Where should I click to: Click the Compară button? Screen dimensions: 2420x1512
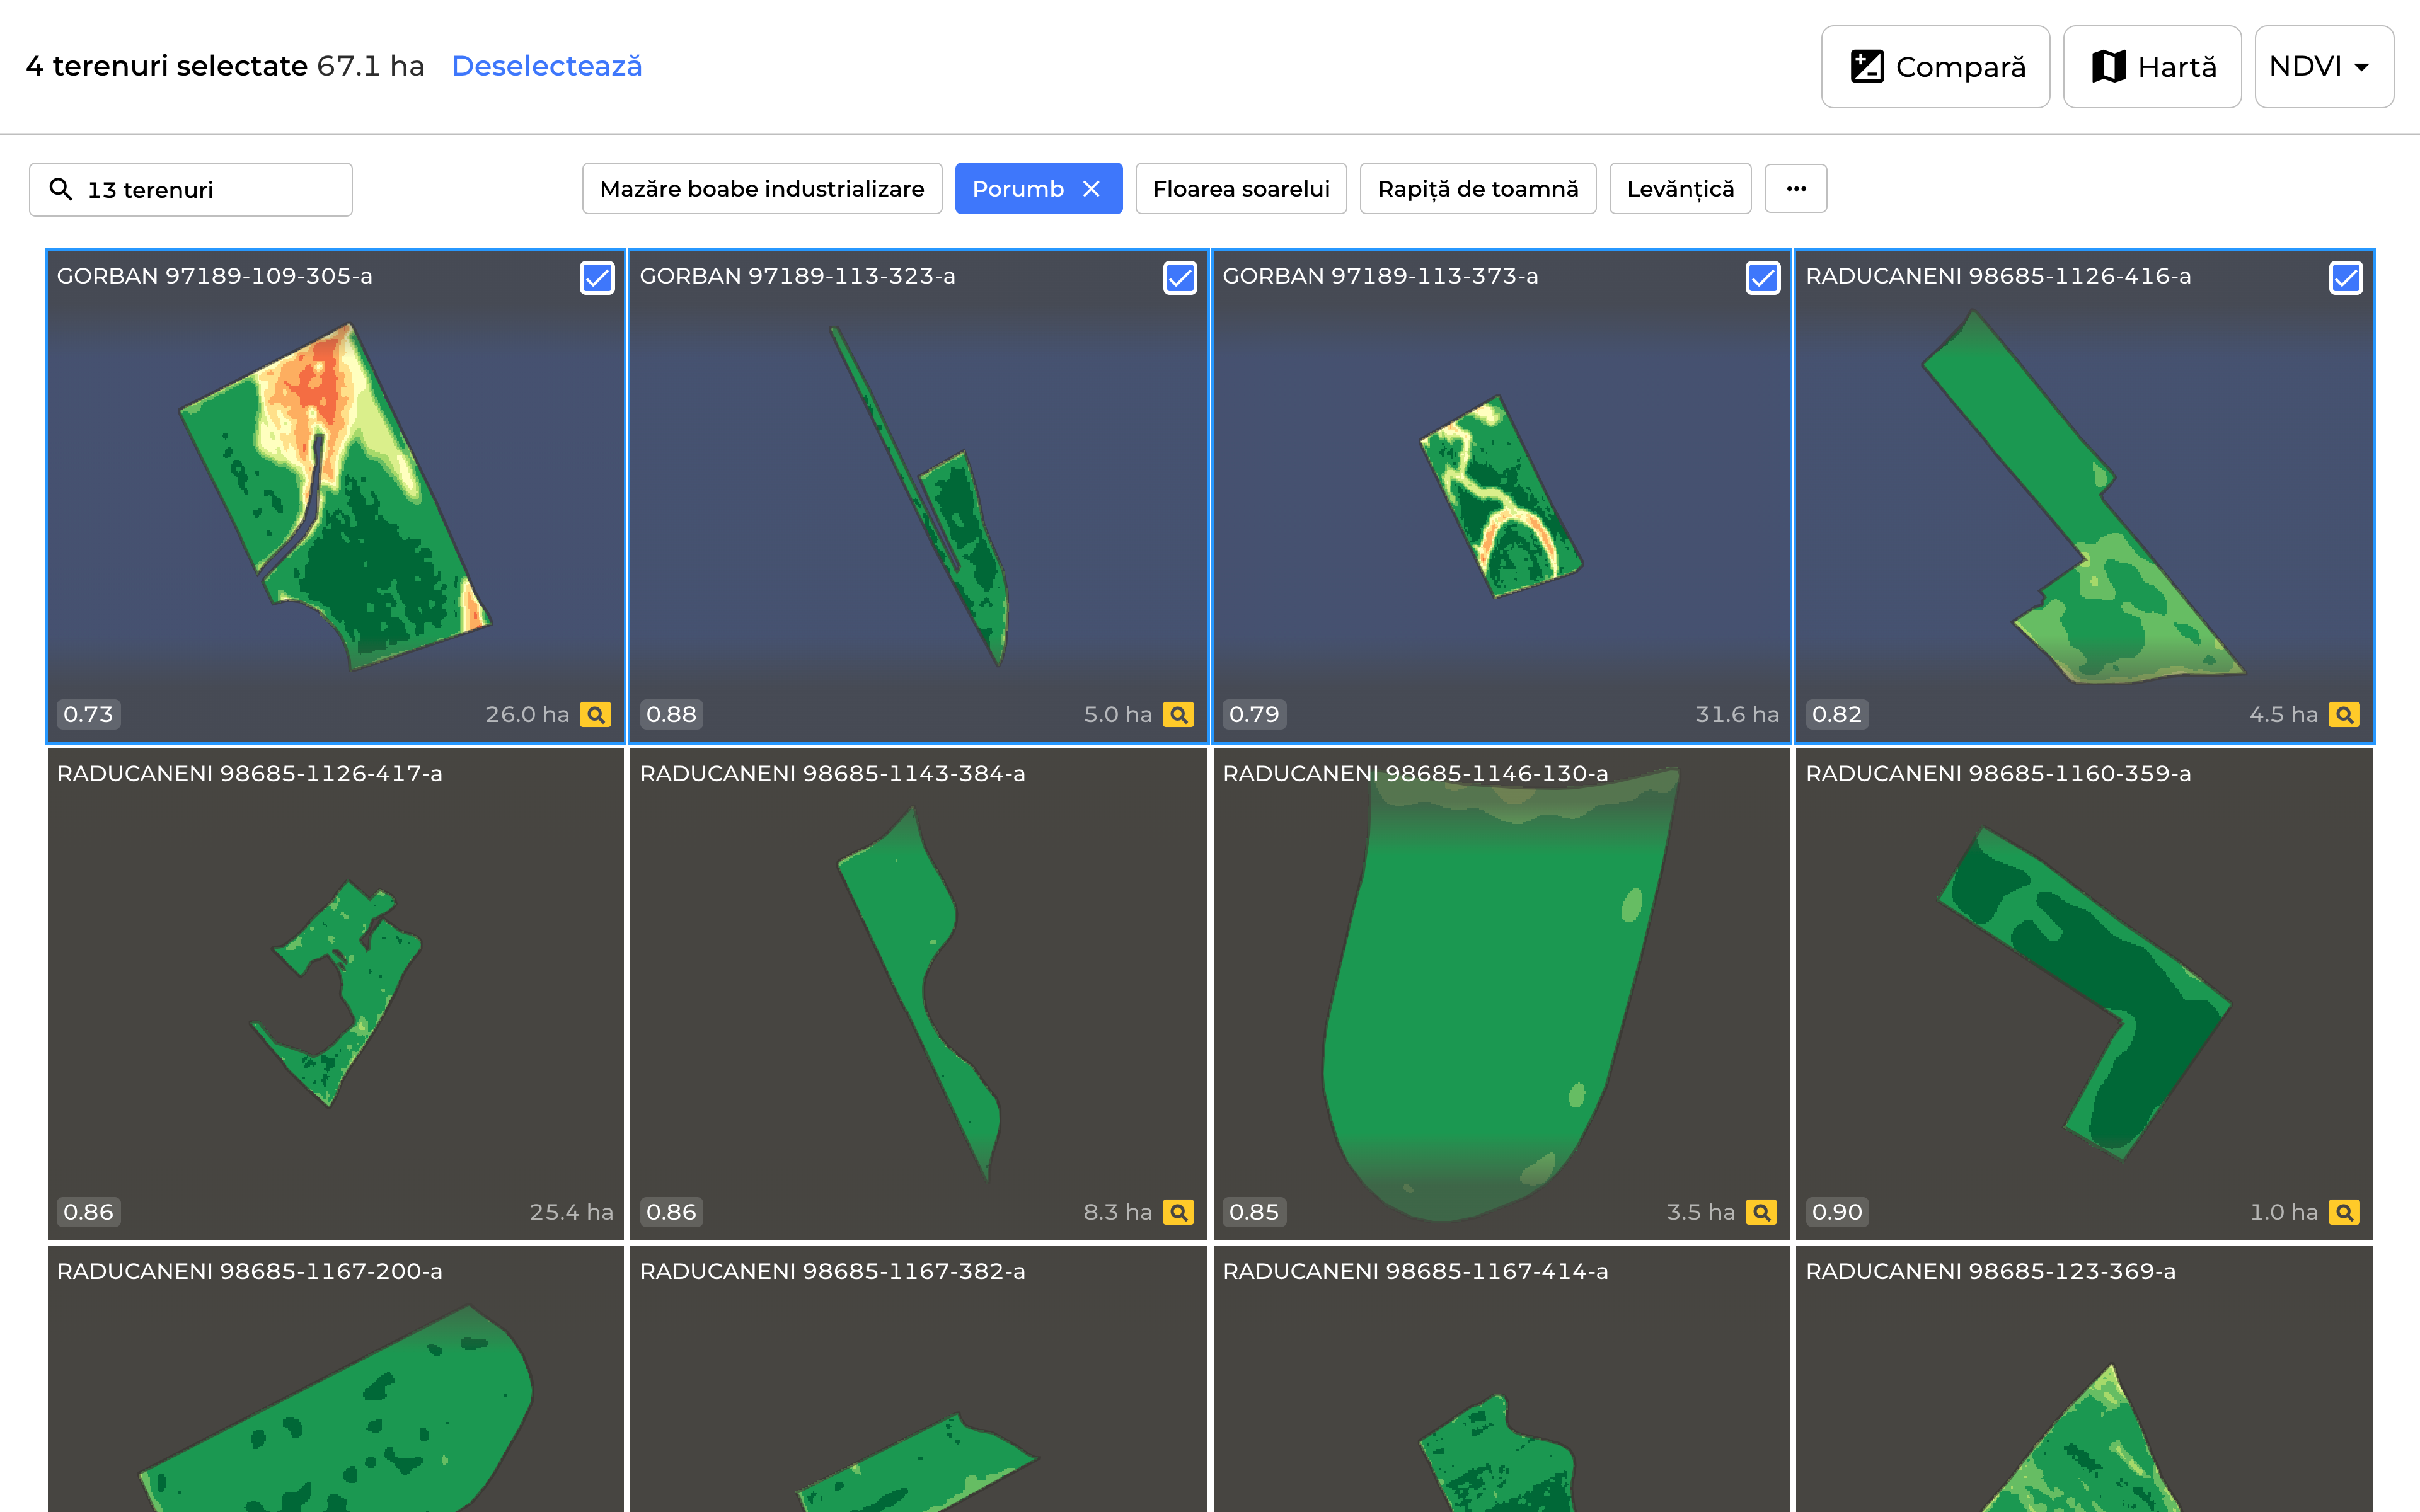pos(1935,66)
